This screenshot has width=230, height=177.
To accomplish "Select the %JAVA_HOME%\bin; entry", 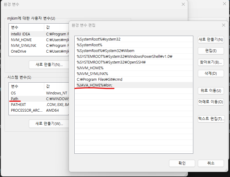I will click(134, 85).
